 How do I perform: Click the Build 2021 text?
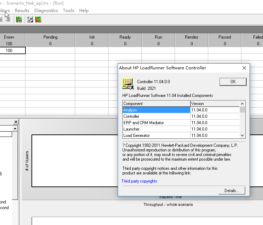pos(146,88)
